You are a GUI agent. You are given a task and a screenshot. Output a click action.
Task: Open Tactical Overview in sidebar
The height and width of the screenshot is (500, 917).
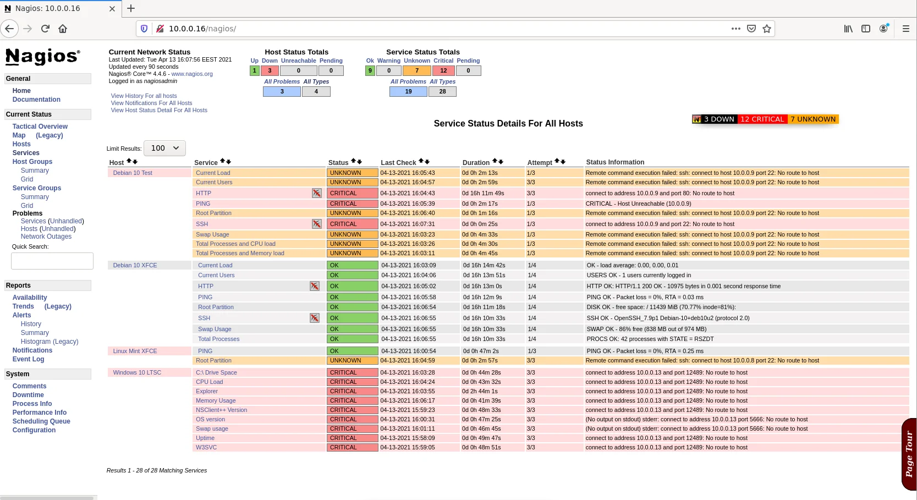(40, 127)
